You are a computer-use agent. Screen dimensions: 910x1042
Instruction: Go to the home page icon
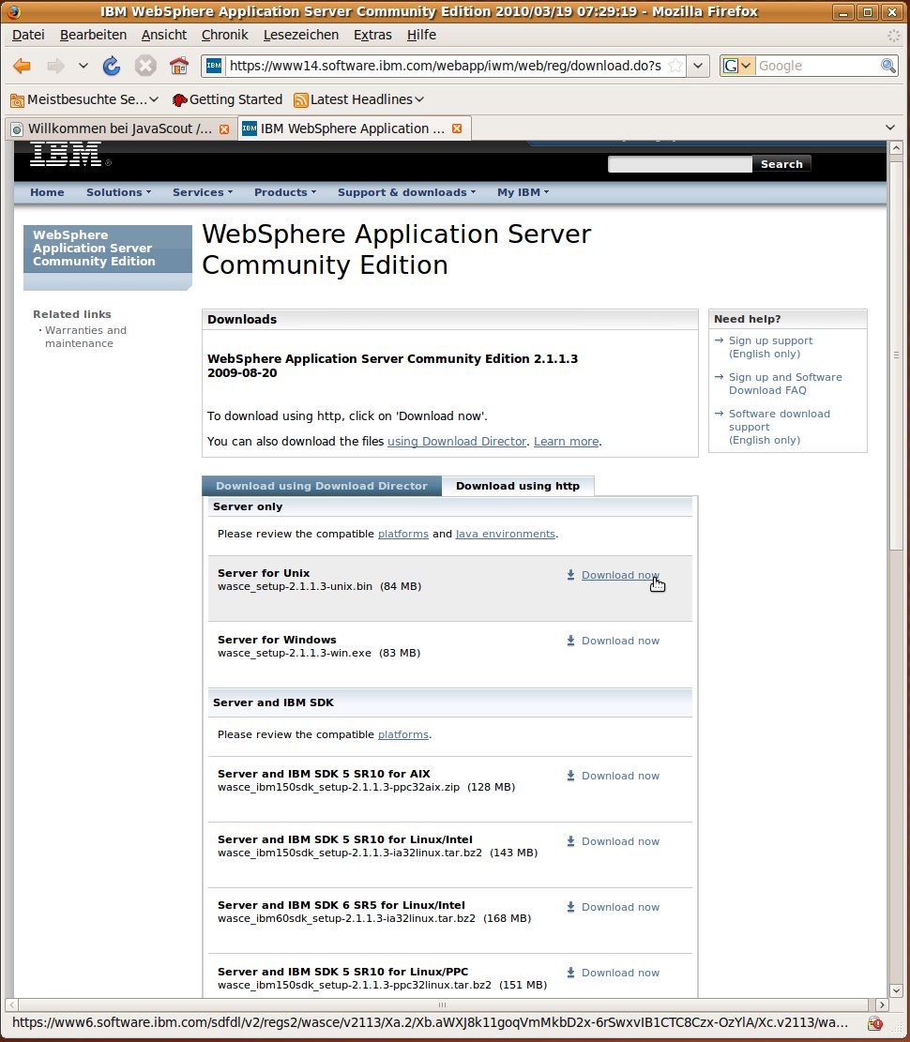click(178, 66)
